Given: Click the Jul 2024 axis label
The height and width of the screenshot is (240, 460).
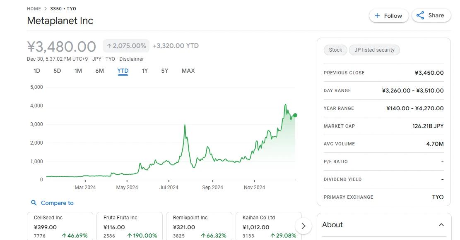Looking at the screenshot, I should click(x=169, y=187).
